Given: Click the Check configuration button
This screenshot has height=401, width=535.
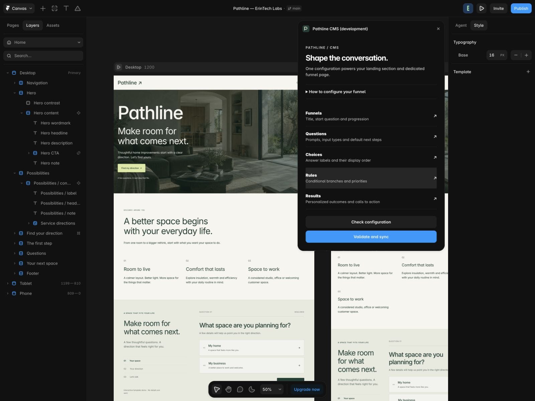Looking at the screenshot, I should coord(371,222).
